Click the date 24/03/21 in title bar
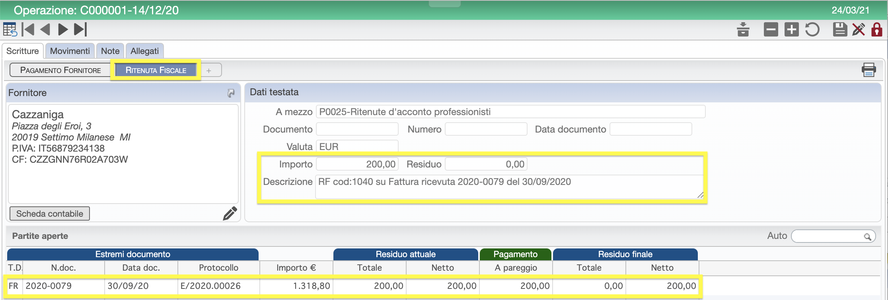This screenshot has width=888, height=300. pyautogui.click(x=851, y=10)
